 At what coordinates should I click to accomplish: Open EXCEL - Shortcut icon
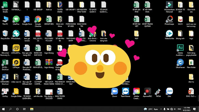[x=5, y=65]
